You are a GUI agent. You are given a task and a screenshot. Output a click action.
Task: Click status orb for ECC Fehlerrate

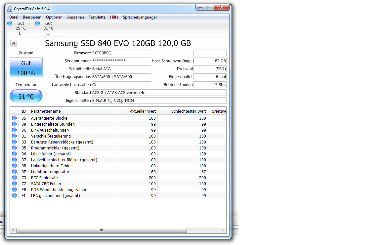pos(14,178)
